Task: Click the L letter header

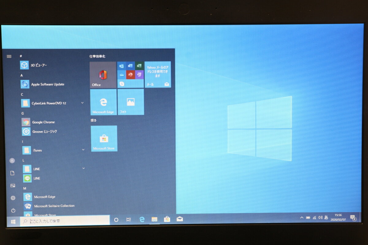Action: [x=23, y=160]
